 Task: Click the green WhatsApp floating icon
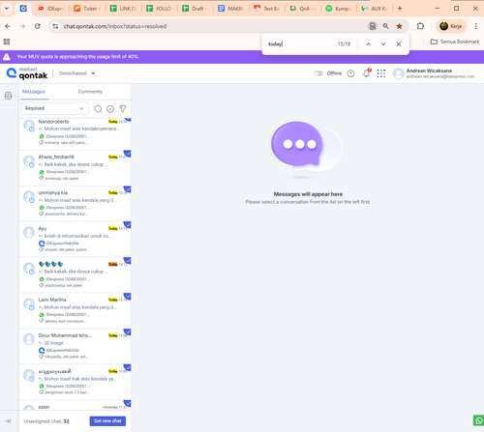pyautogui.click(x=479, y=420)
